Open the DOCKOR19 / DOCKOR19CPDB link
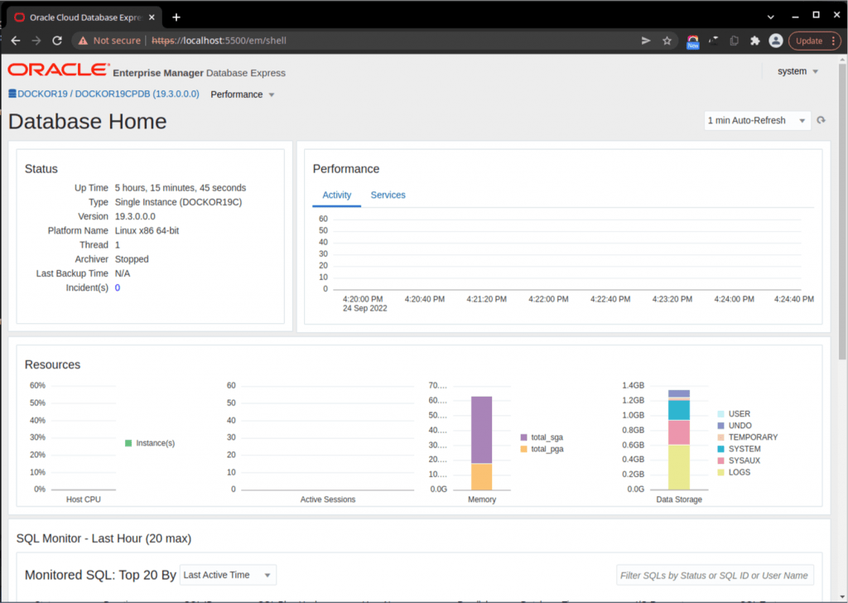The image size is (848, 603). tap(108, 94)
